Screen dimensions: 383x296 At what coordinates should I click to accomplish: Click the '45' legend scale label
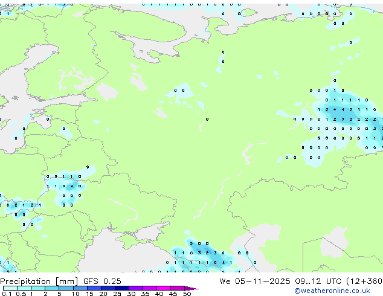(x=173, y=294)
